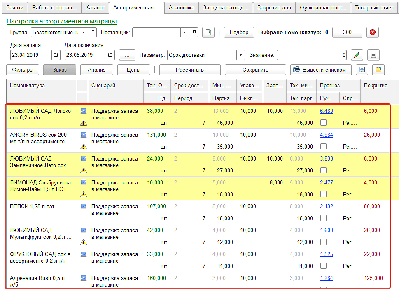Switch to the Товарный отчет tab

tap(374, 8)
